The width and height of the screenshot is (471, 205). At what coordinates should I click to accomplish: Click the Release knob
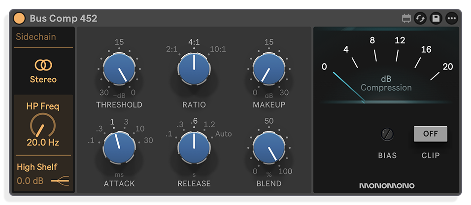[x=194, y=147]
